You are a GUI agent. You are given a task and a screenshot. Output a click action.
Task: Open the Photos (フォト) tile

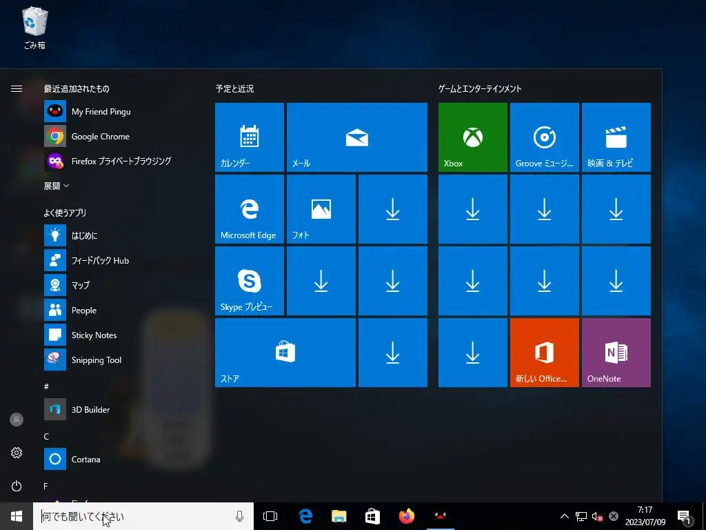coord(321,209)
